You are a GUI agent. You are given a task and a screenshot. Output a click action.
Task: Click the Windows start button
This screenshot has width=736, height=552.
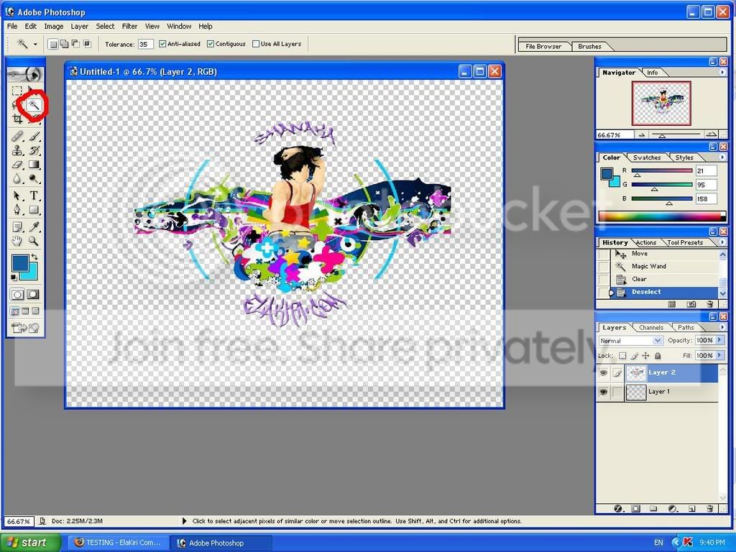pos(30,543)
